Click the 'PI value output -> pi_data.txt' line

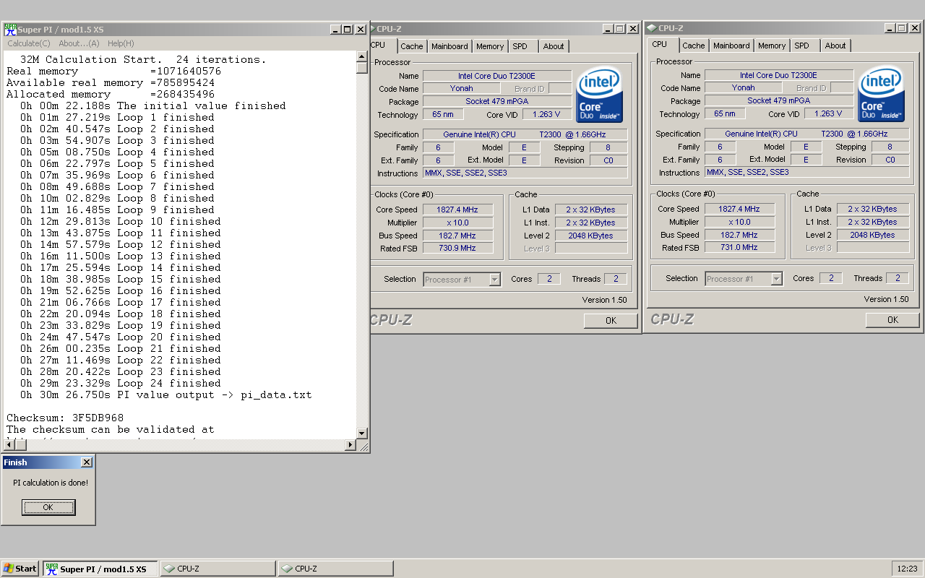tap(166, 394)
